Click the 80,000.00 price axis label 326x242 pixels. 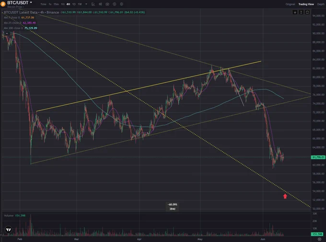318,77
